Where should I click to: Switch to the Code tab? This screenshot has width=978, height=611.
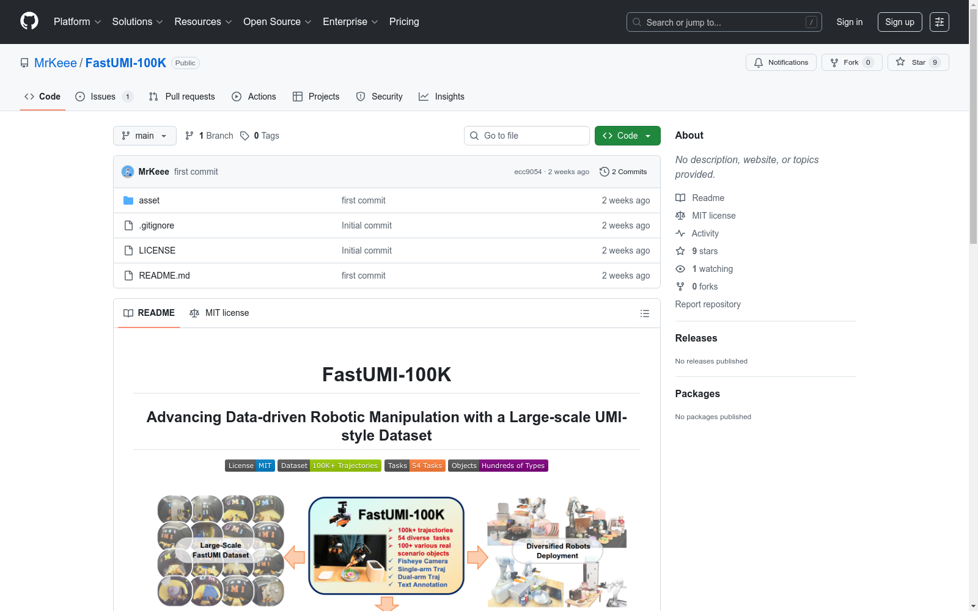43,97
